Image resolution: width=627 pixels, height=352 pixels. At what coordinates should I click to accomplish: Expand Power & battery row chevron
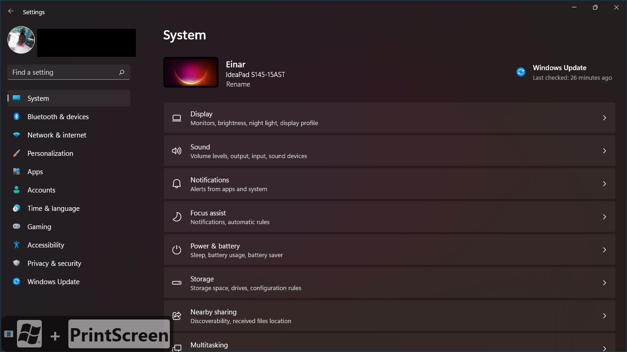tap(605, 250)
